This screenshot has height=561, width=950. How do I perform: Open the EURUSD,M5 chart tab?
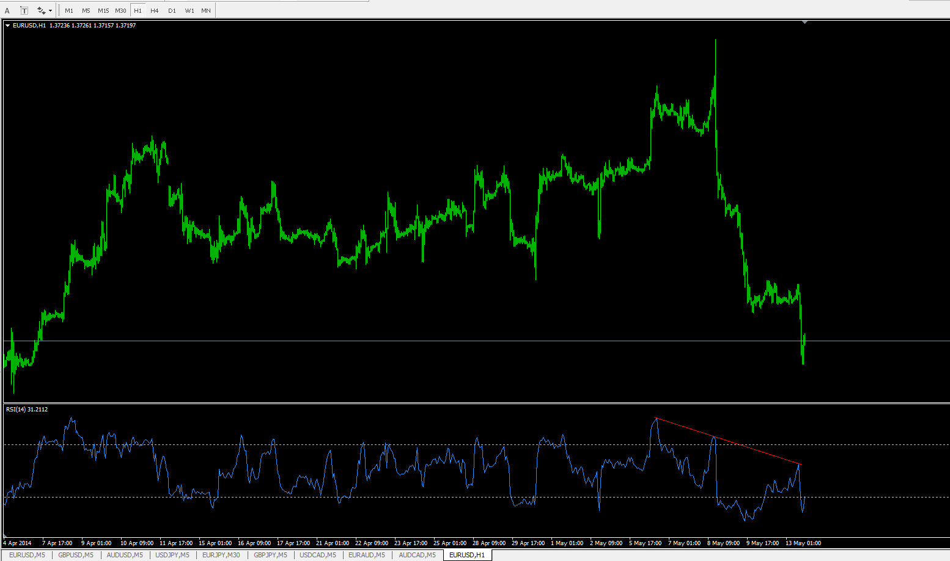click(x=27, y=555)
